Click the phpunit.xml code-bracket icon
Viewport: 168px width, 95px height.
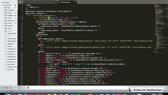coord(6,62)
